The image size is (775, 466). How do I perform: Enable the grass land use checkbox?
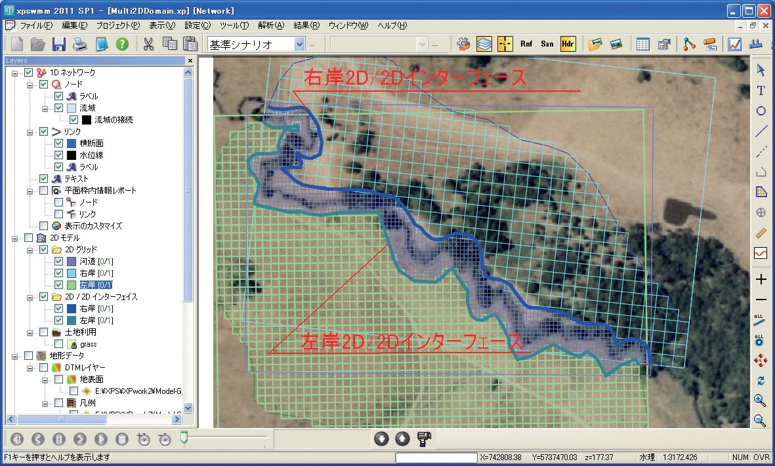[x=59, y=344]
